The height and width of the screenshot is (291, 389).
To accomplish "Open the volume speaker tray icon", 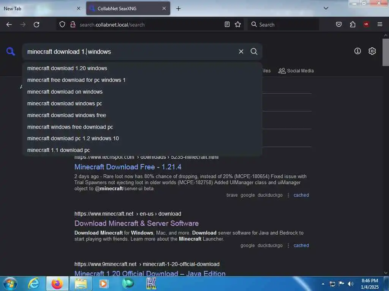I will (350, 284).
